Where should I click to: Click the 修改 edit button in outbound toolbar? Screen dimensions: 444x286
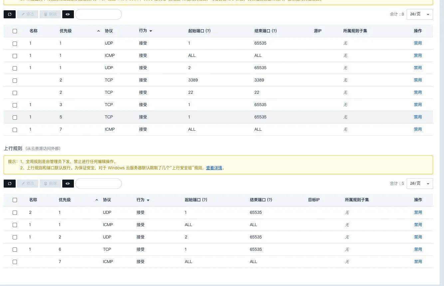click(28, 184)
